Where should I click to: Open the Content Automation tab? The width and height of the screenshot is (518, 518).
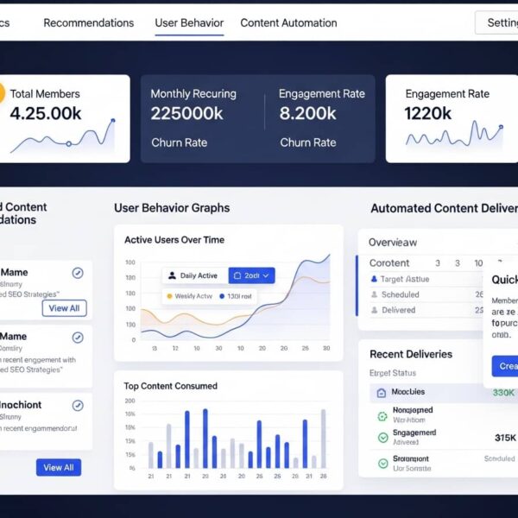tap(288, 23)
